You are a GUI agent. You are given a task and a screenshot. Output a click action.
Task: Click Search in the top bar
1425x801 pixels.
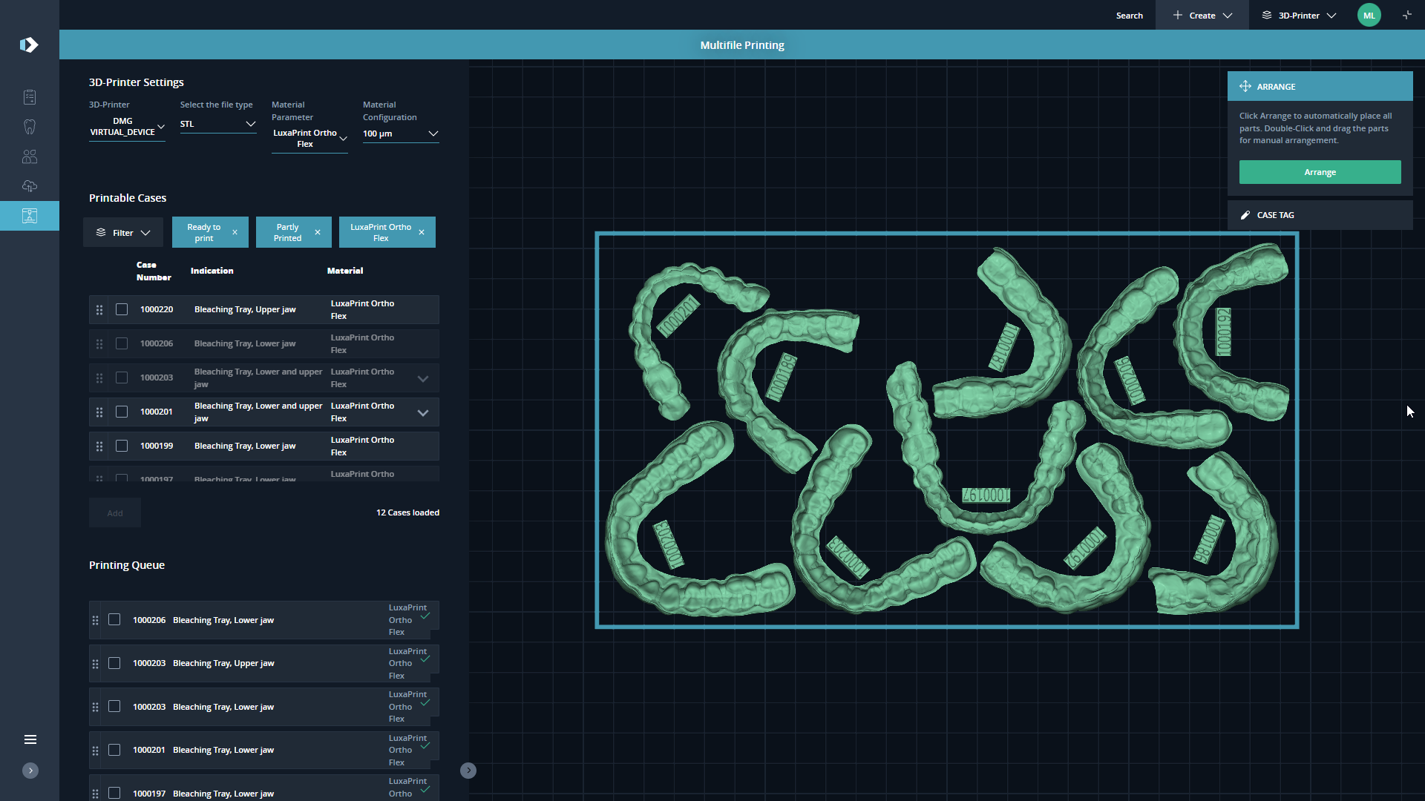click(1129, 16)
